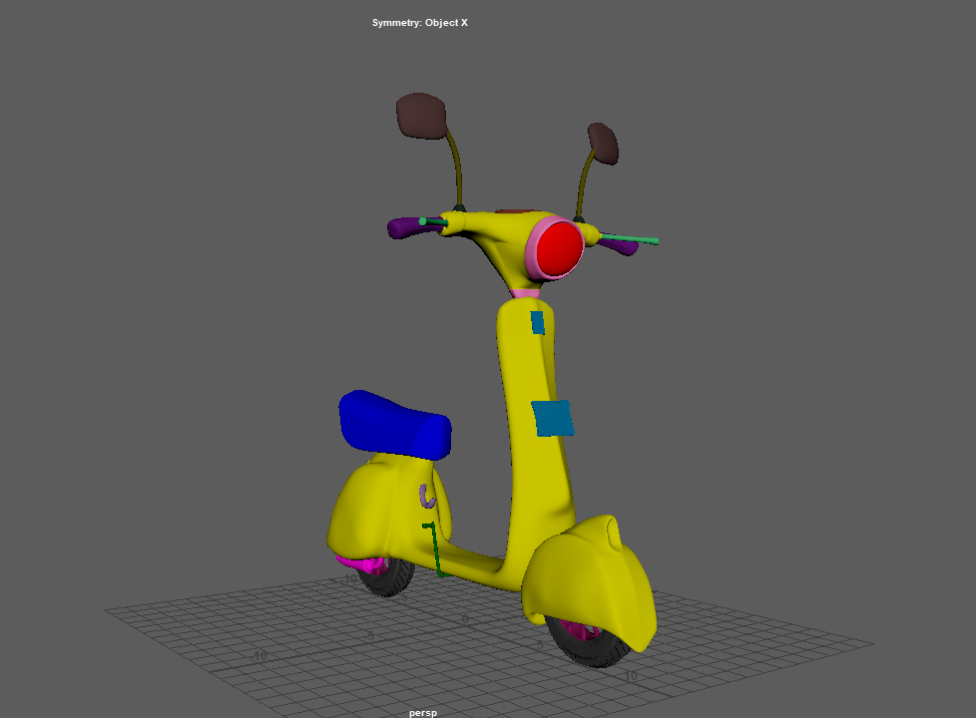Select the red headlight lens
The width and height of the screenshot is (976, 718).
coord(559,249)
